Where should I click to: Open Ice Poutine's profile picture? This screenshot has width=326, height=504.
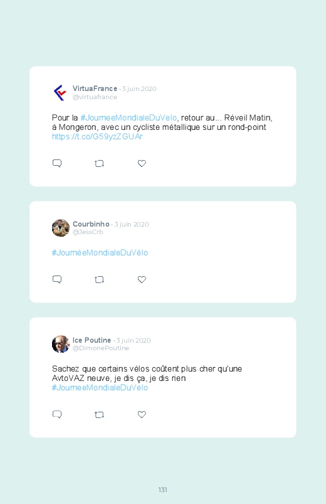[x=61, y=344]
